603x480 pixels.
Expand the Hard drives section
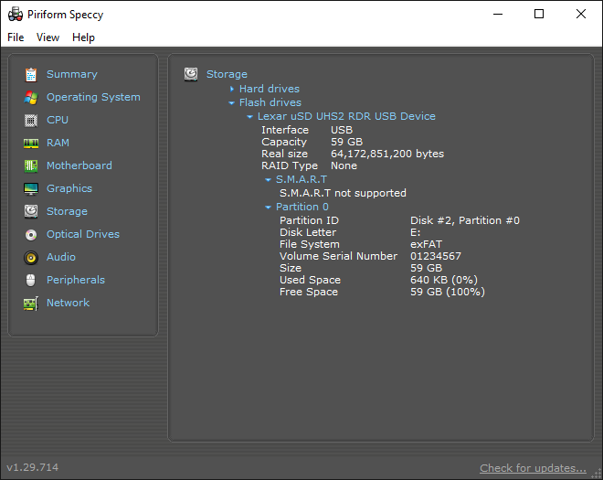coord(232,89)
